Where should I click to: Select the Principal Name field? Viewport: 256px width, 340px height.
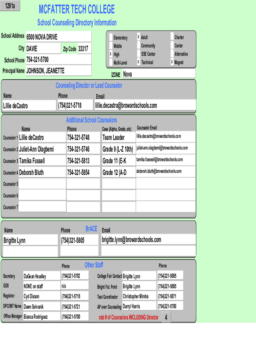click(x=58, y=71)
